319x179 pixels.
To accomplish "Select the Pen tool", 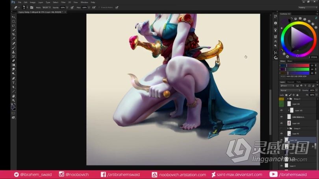I will [x=13, y=78].
